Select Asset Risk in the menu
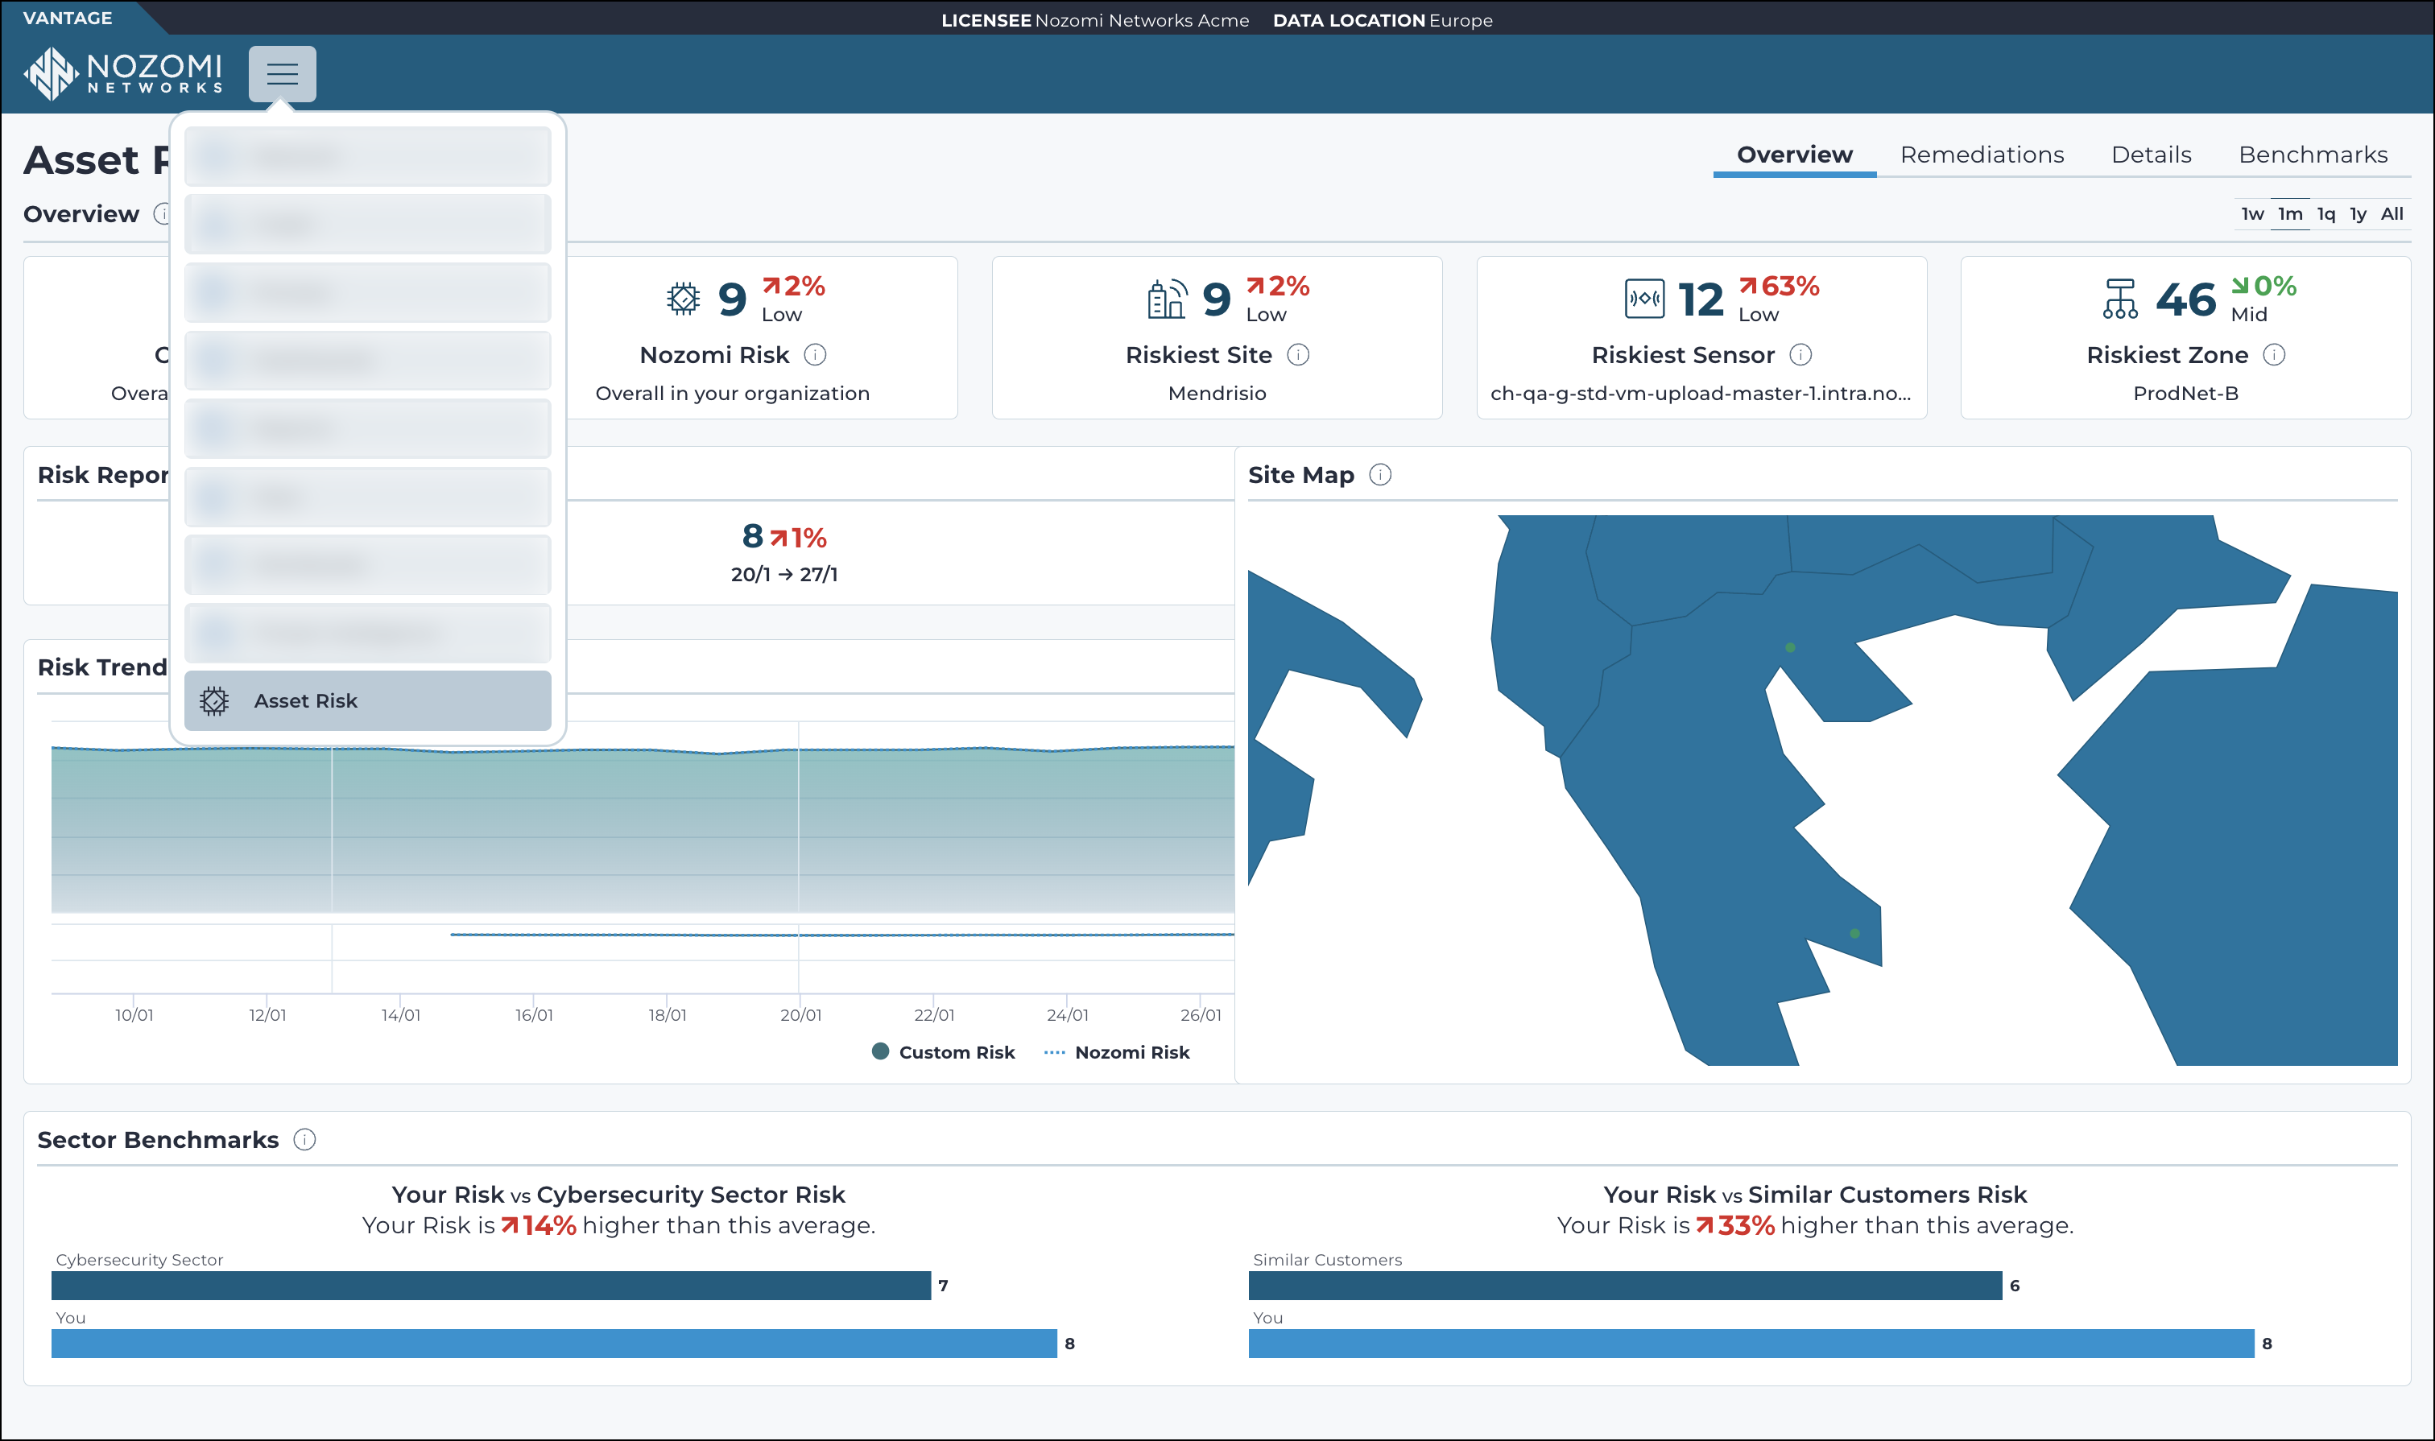The width and height of the screenshot is (2435, 1441). [367, 700]
